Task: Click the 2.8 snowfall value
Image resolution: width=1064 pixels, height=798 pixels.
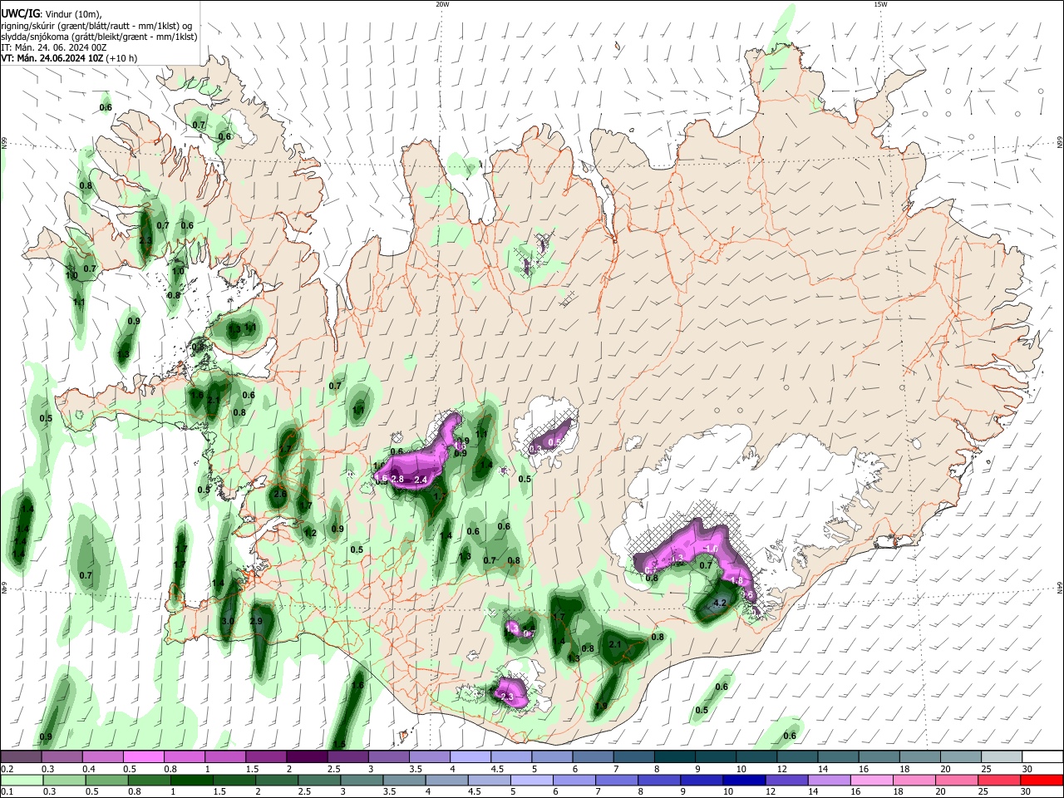Action: (397, 480)
